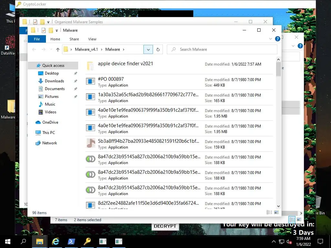
Task: Select the 8d2f2ee24882afe application file
Action: (179, 204)
